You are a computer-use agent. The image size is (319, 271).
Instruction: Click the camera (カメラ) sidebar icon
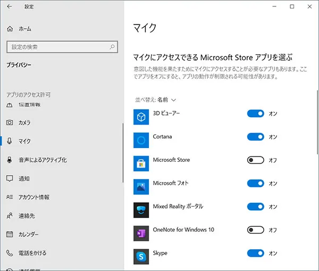pos(10,122)
